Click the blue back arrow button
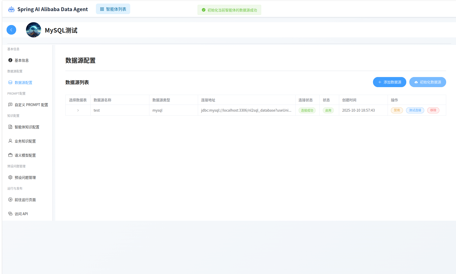This screenshot has height=274, width=456. point(11,30)
